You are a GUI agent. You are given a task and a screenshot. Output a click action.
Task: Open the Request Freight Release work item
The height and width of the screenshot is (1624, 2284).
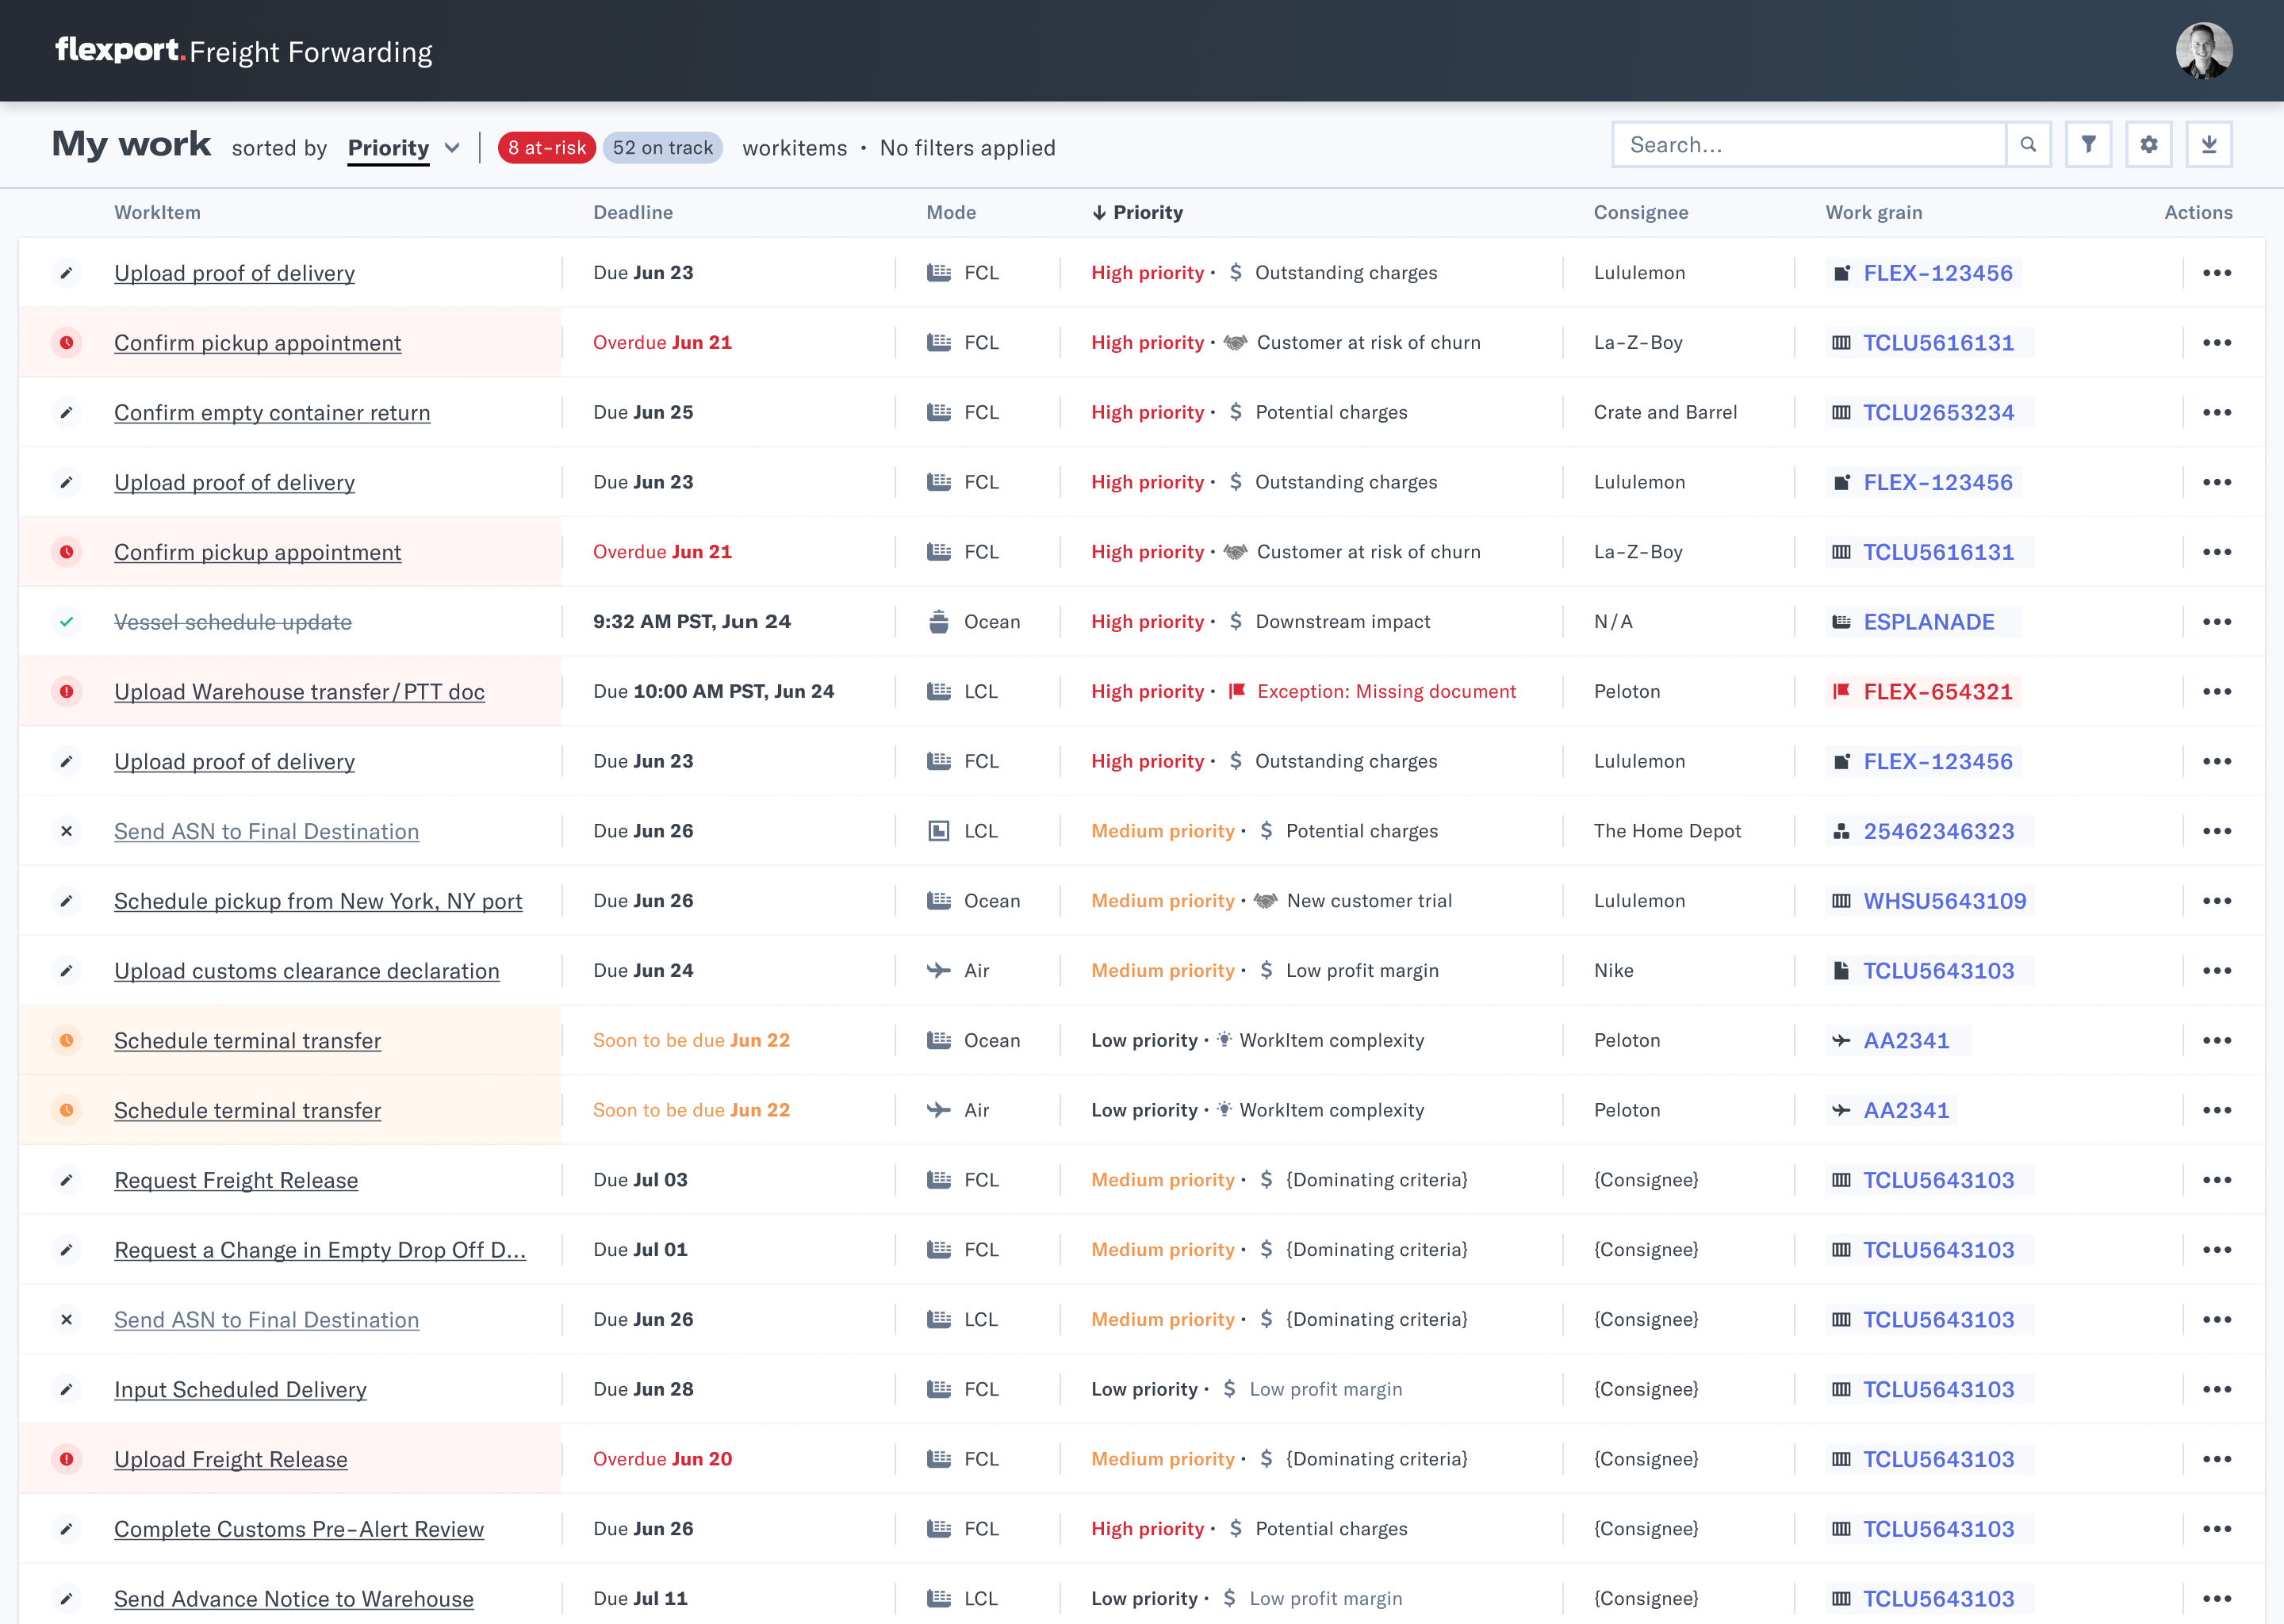point(236,1180)
